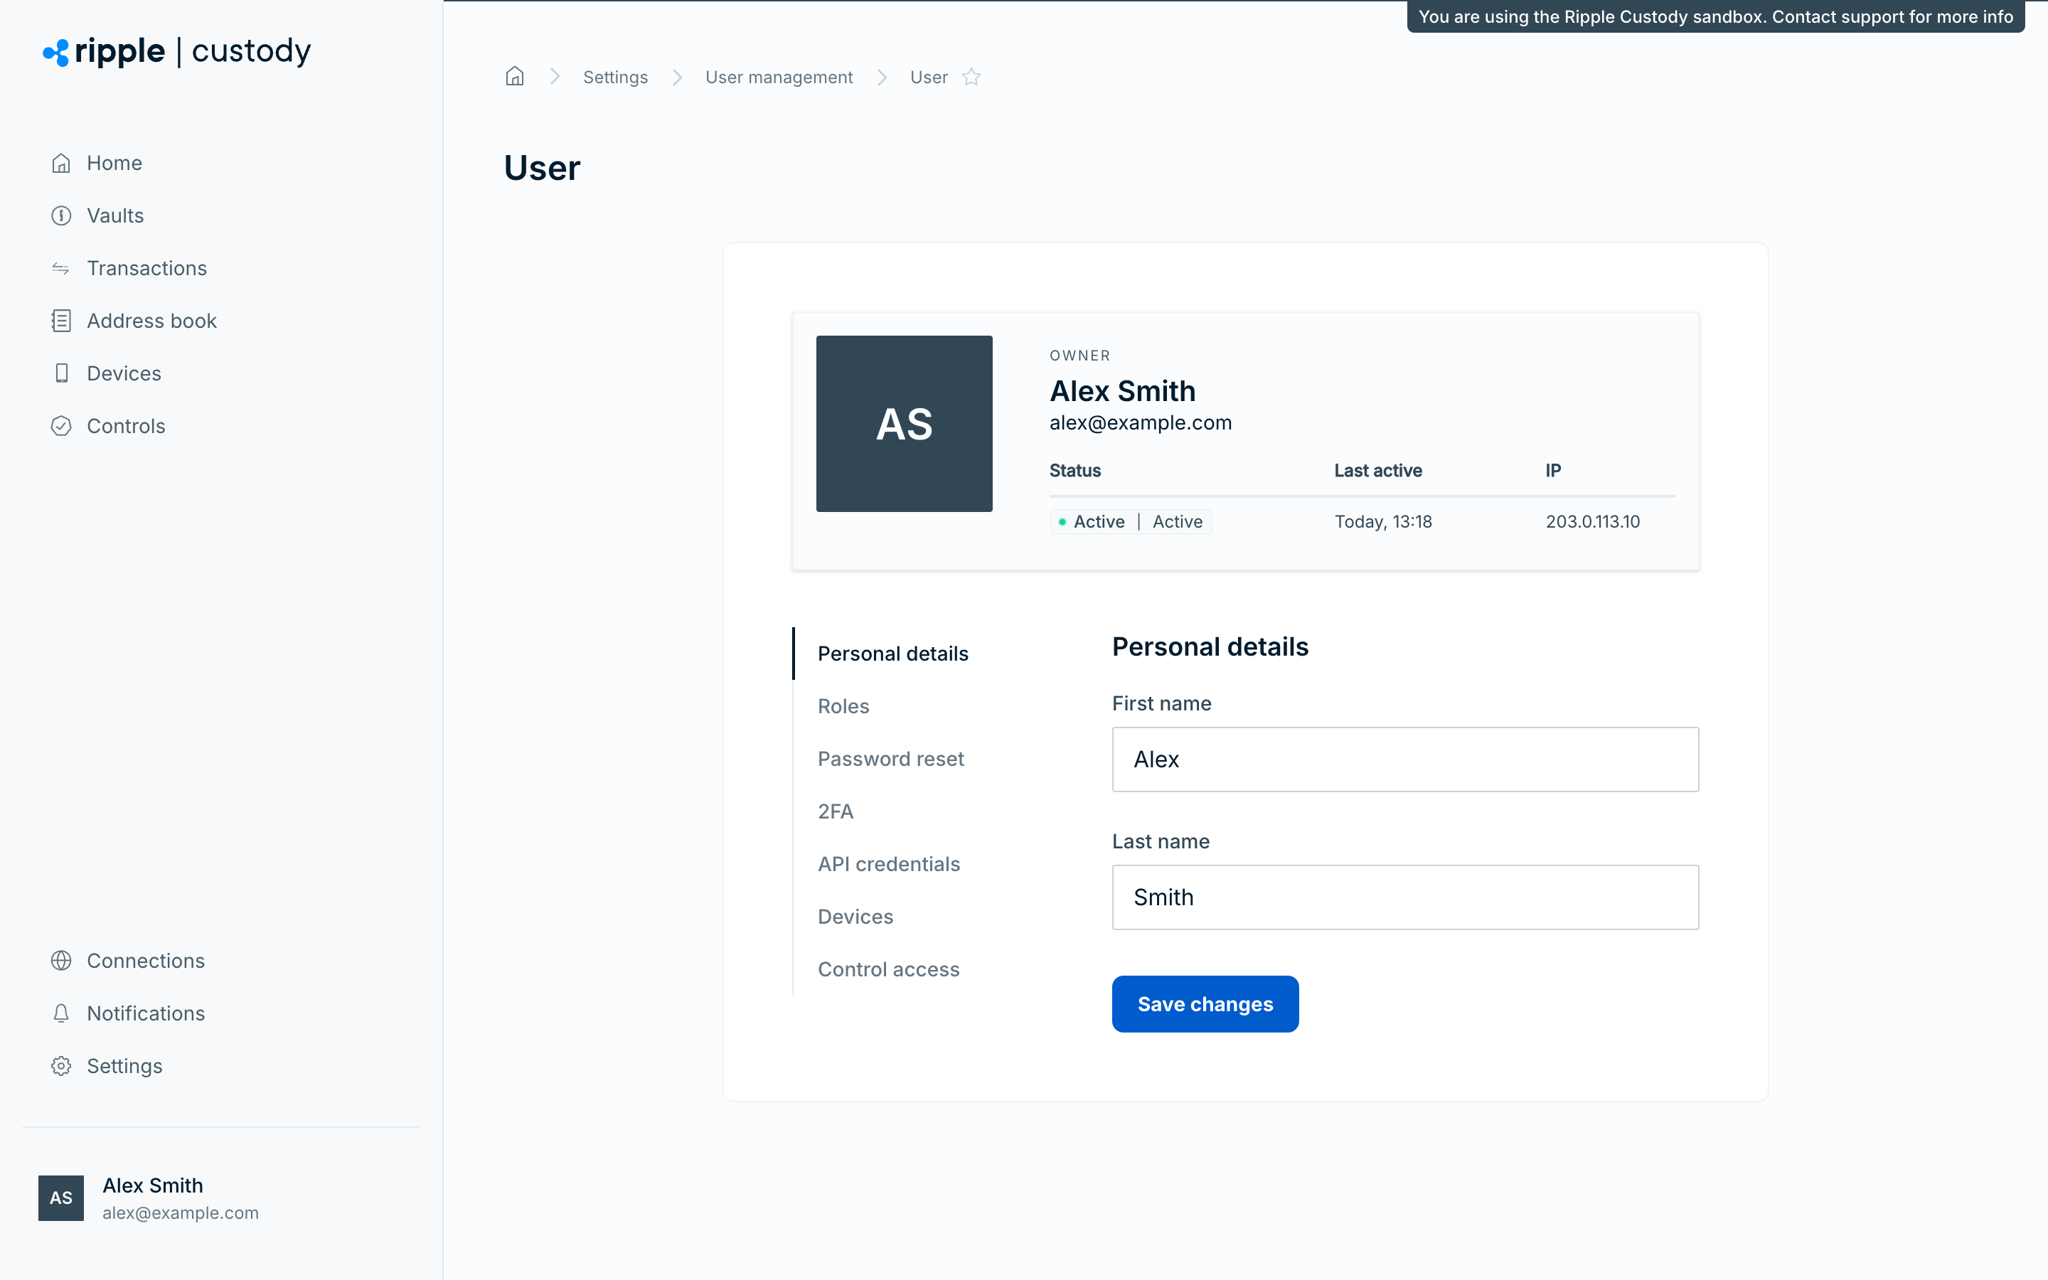Viewport: 2048px width, 1280px height.
Task: Open the Password reset tab
Action: coord(890,759)
